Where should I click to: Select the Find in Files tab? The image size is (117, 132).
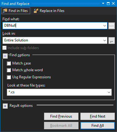[16, 11]
